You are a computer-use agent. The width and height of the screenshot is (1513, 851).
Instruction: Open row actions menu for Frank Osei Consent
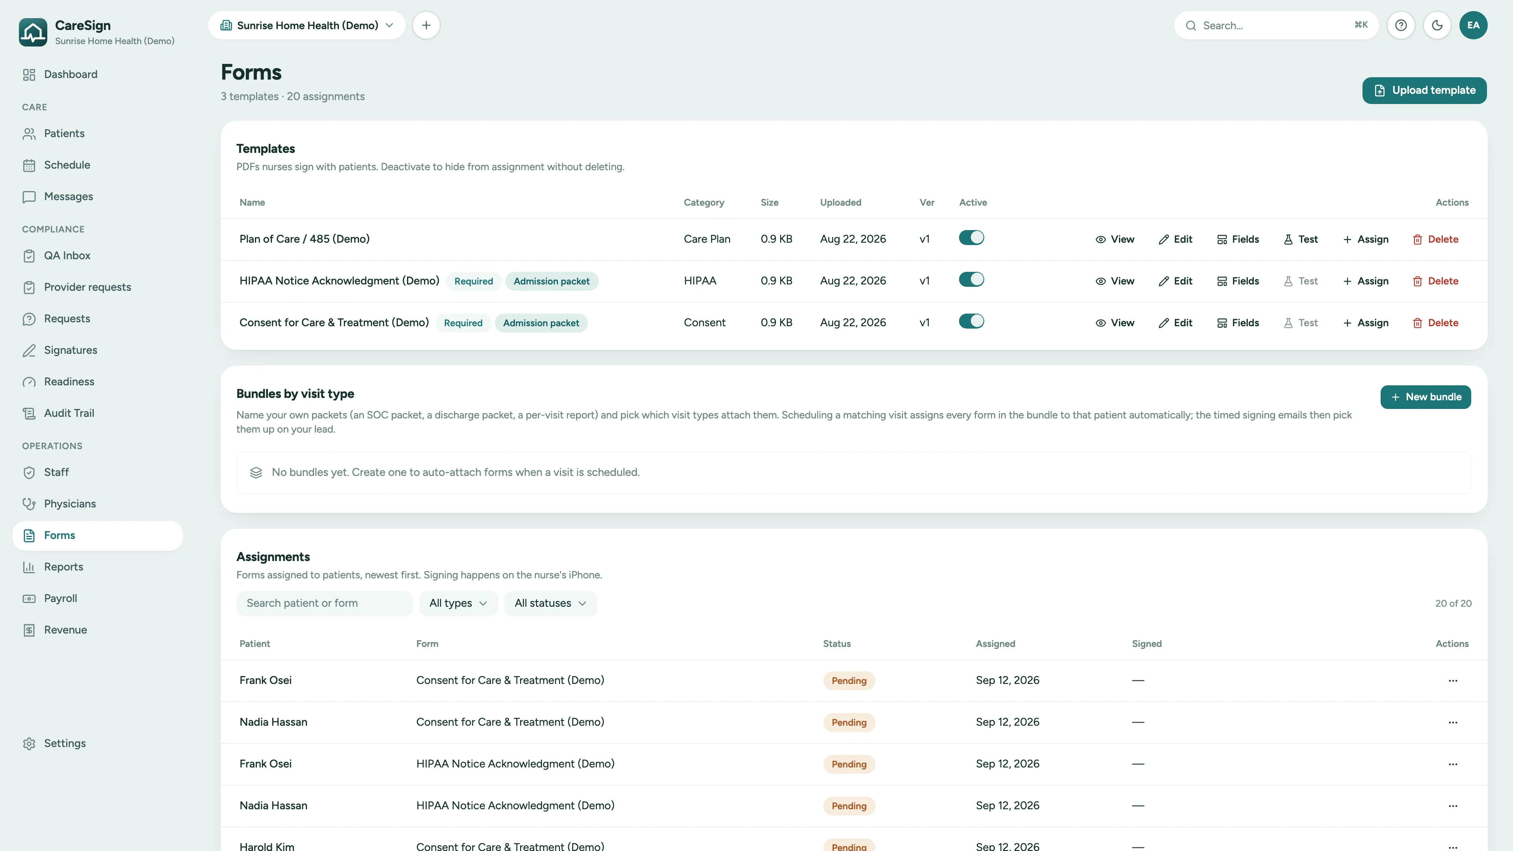pos(1452,680)
